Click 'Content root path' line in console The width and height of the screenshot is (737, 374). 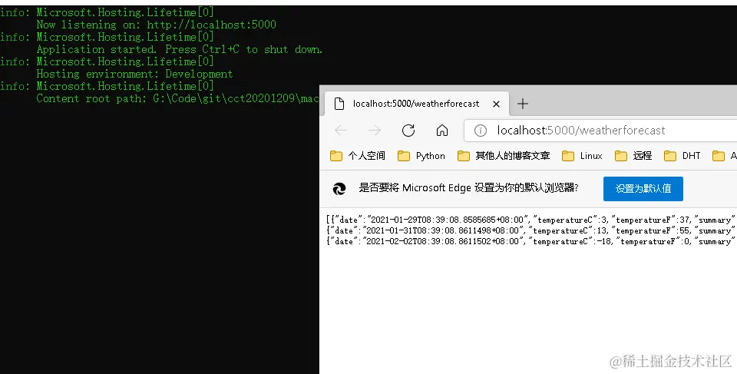(177, 98)
